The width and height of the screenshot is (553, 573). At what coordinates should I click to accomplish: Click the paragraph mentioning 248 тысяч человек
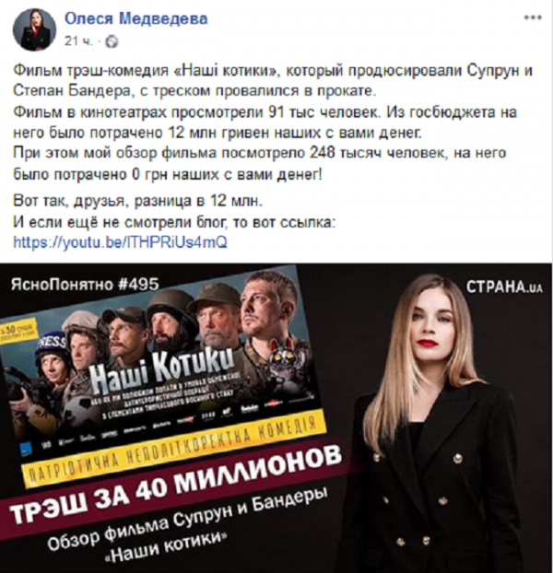[260, 164]
